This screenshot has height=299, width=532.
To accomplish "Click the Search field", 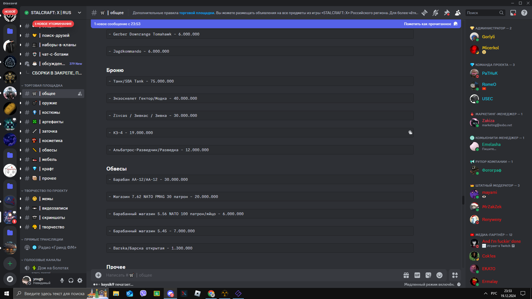I will (x=485, y=13).
